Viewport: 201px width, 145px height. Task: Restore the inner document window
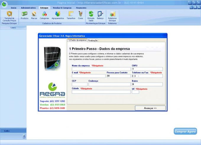(x=195, y=7)
